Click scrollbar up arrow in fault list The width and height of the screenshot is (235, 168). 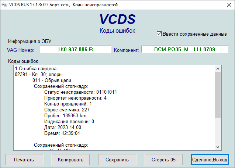coord(218,69)
